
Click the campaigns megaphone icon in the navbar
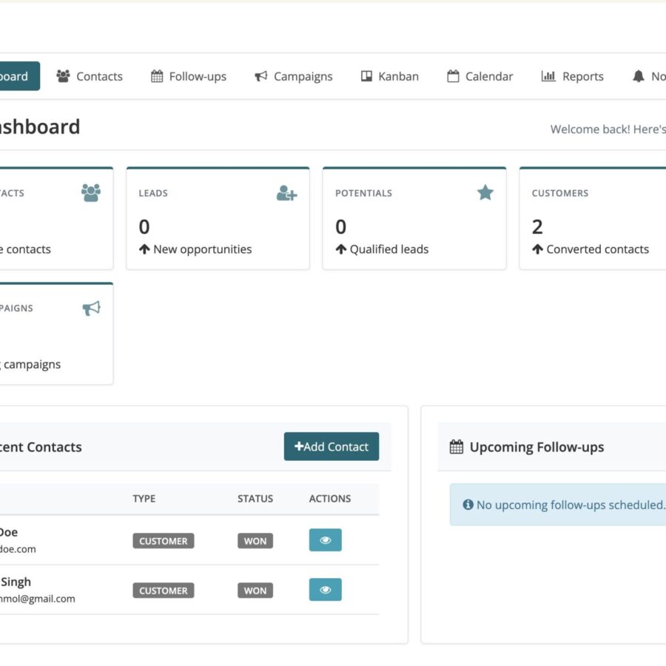(x=260, y=75)
